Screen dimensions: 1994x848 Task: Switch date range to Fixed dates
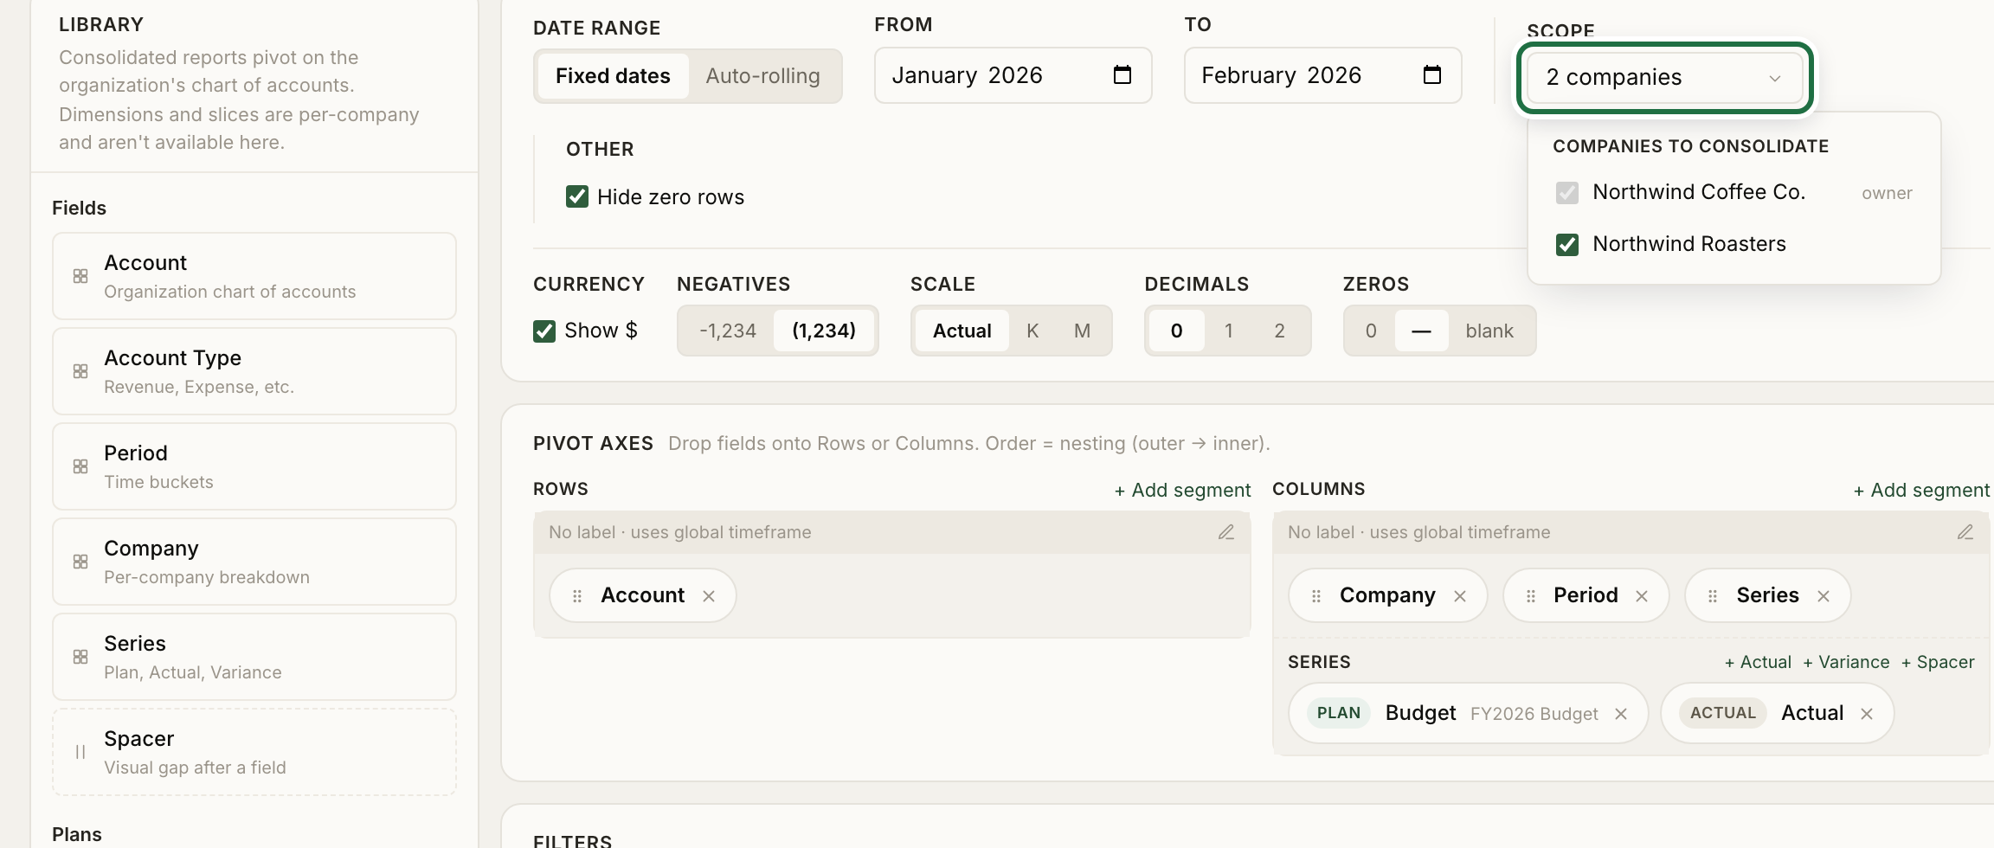pos(613,76)
